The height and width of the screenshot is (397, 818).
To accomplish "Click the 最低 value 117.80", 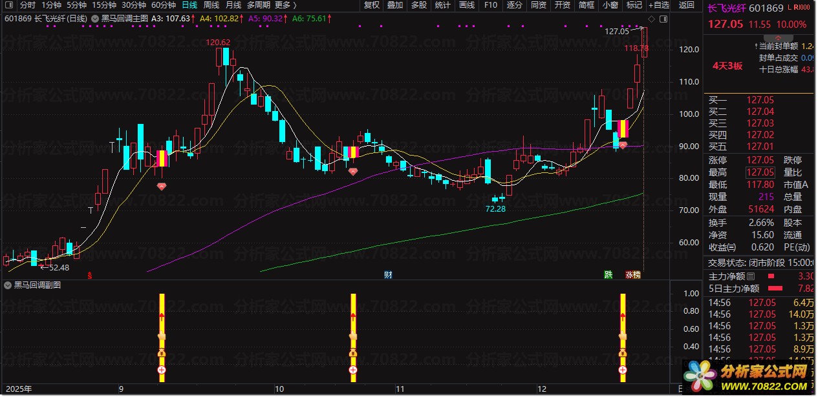I will [760, 185].
